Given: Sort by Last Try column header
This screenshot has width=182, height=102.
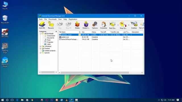Looking at the screenshot, I should pyautogui.click(x=127, y=32).
